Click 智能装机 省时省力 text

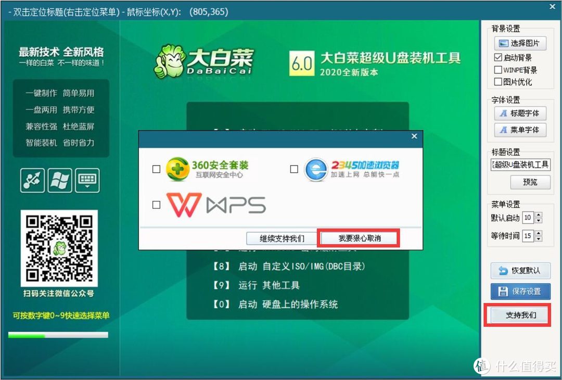tap(60, 143)
